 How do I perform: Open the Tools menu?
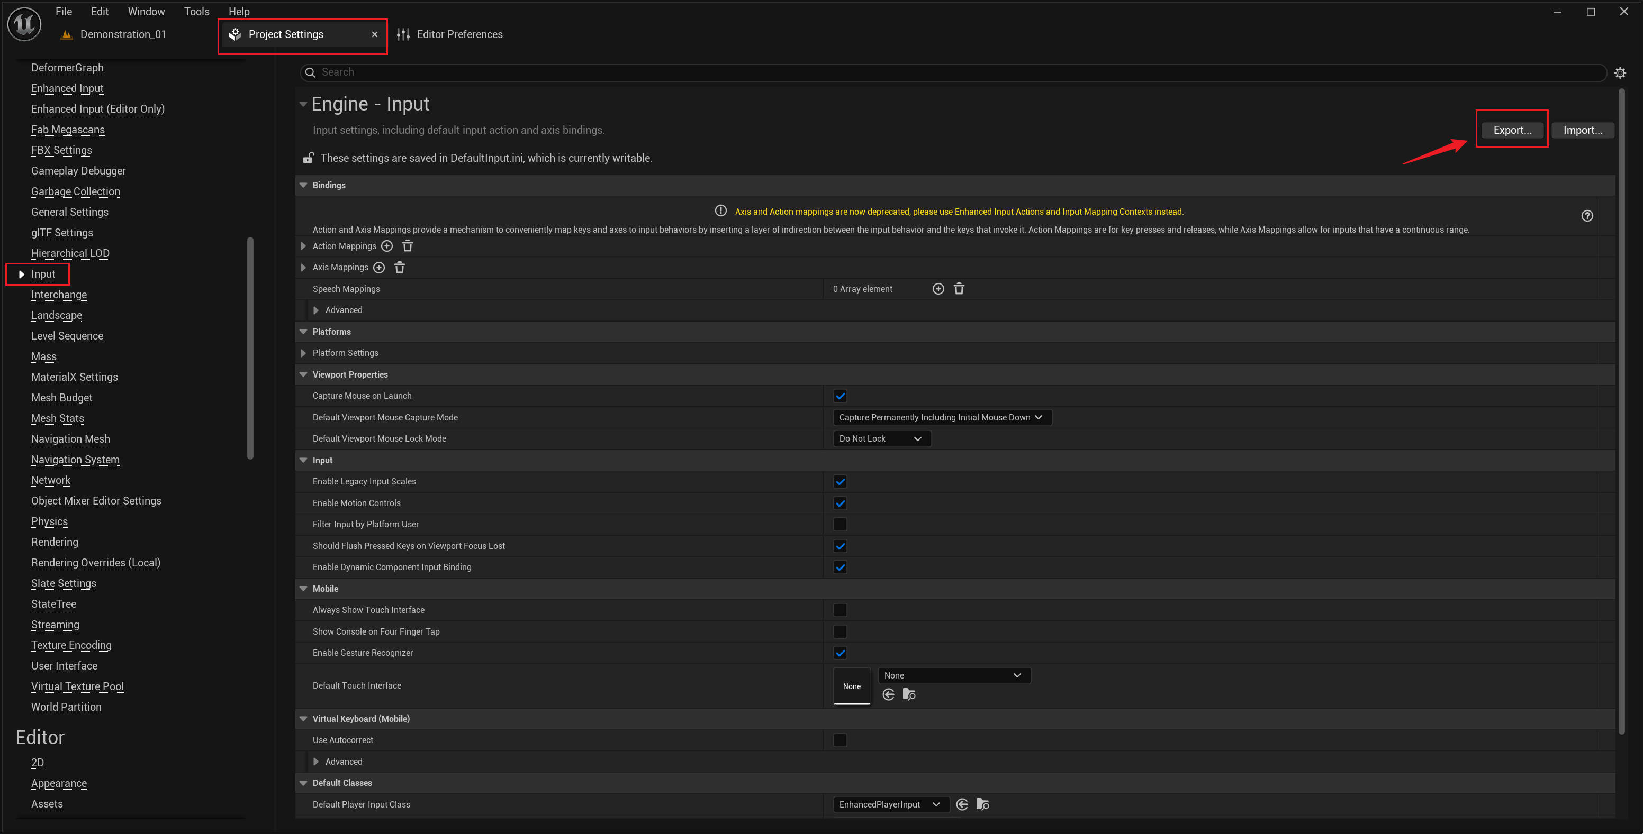click(196, 12)
